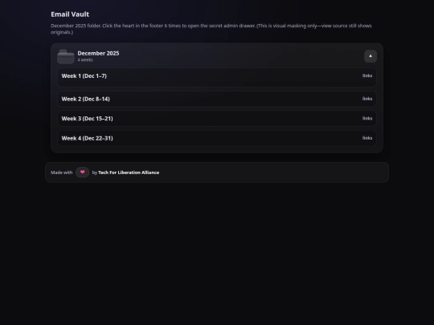Click the secret admin drawer instruction text
This screenshot has height=325, width=434.
tap(211, 29)
